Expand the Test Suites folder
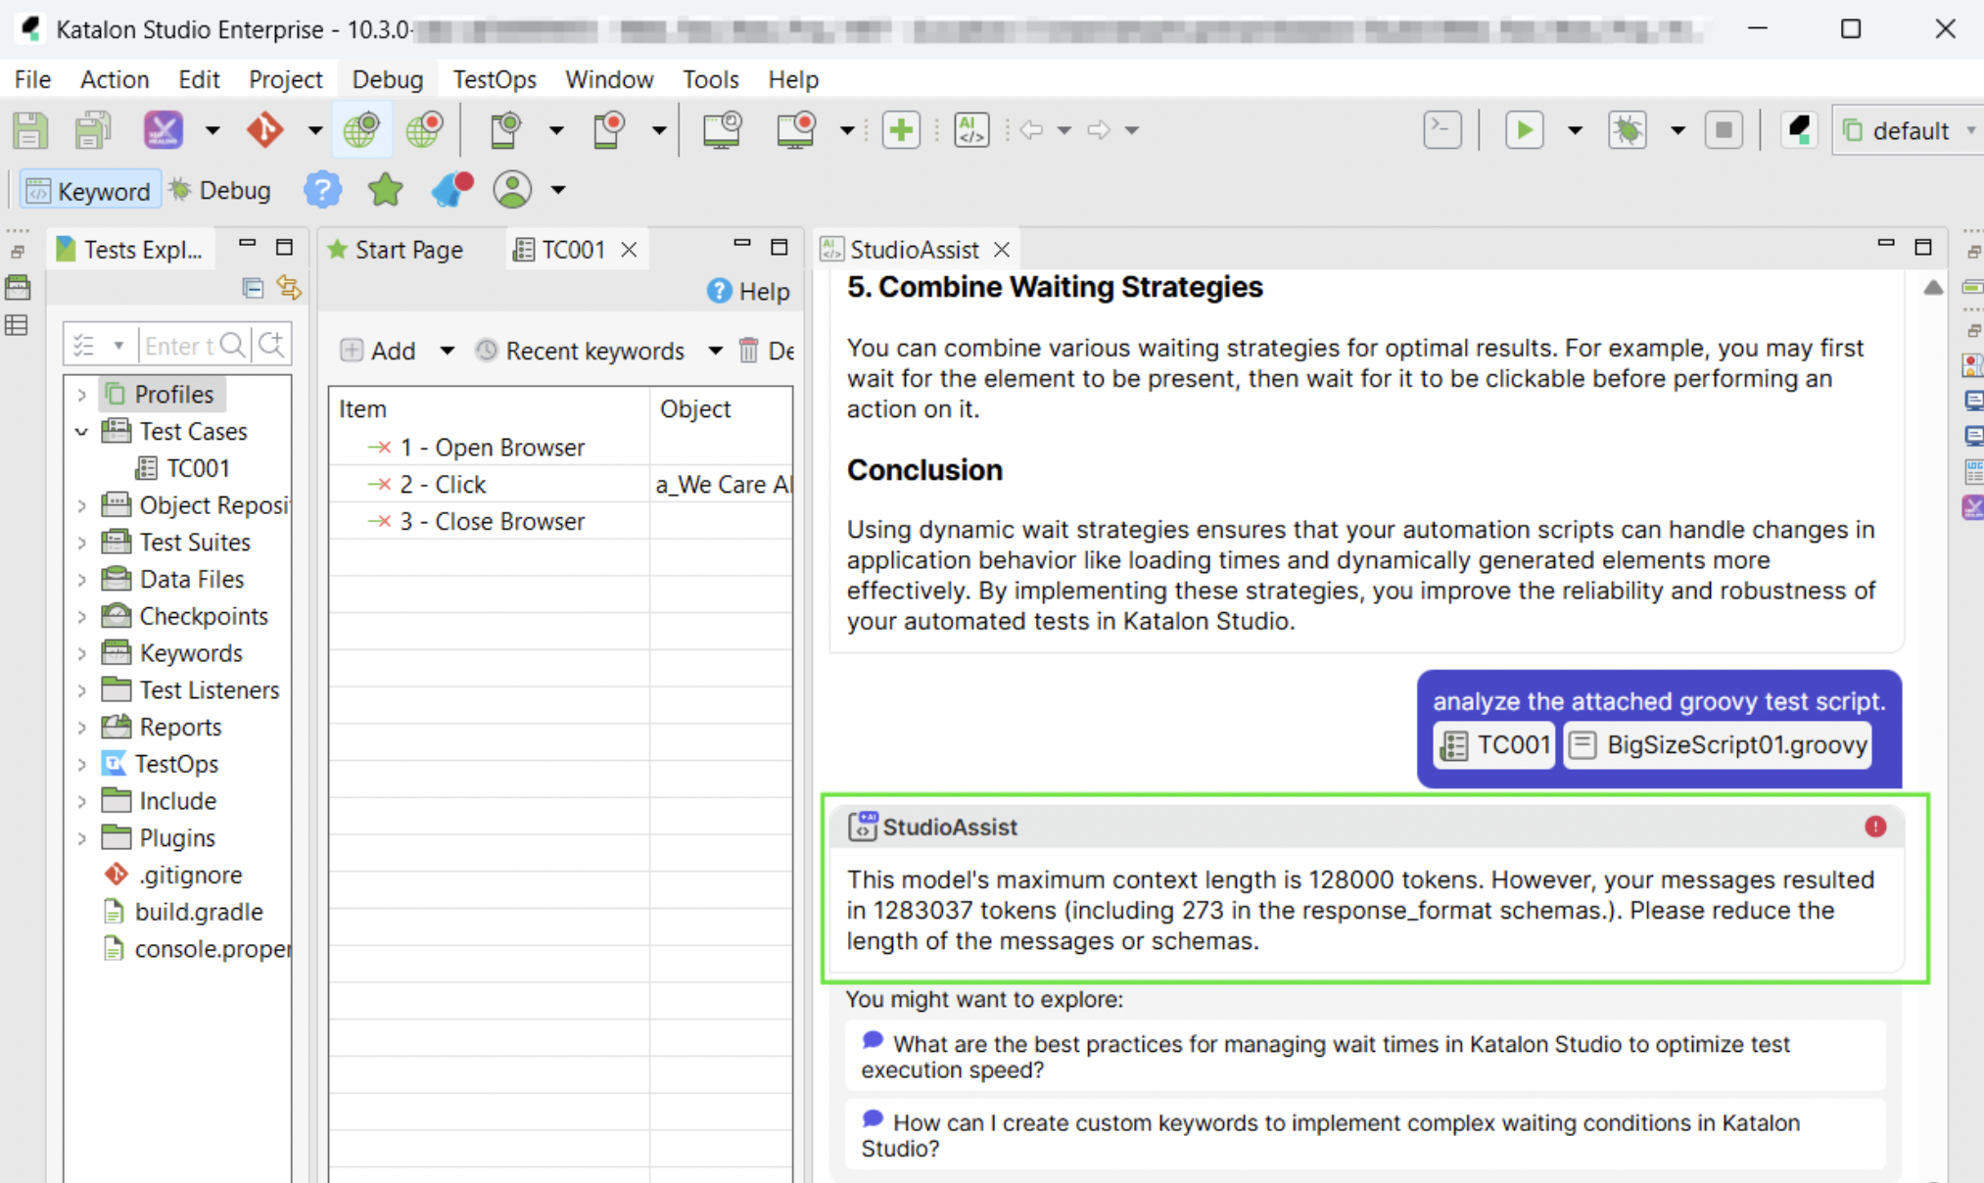Screen dimensions: 1984x1183 coord(82,543)
